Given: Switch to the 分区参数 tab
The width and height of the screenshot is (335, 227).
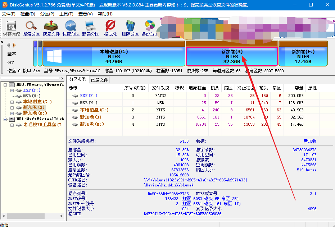Looking at the screenshot, I should 78,79.
